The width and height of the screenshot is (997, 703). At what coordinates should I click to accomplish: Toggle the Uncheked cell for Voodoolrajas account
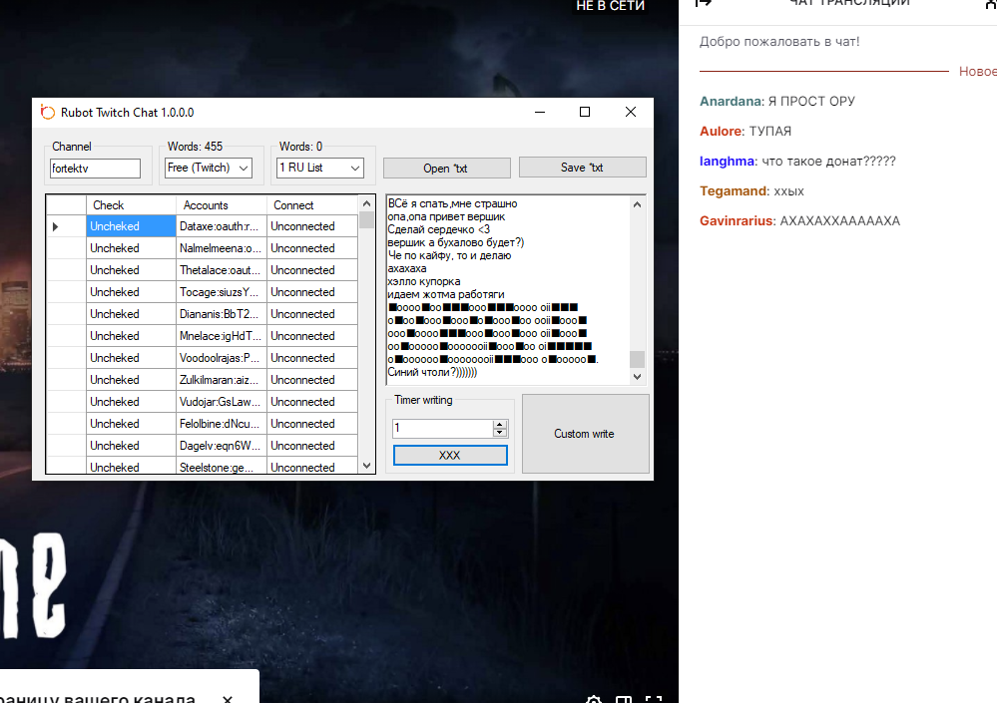(x=131, y=358)
